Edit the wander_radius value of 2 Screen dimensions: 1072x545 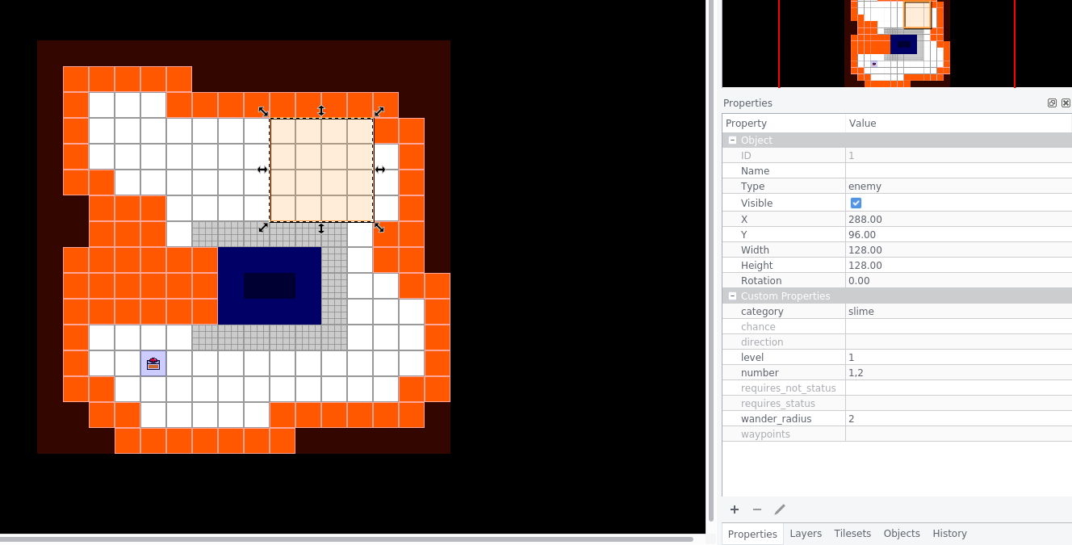(928, 418)
